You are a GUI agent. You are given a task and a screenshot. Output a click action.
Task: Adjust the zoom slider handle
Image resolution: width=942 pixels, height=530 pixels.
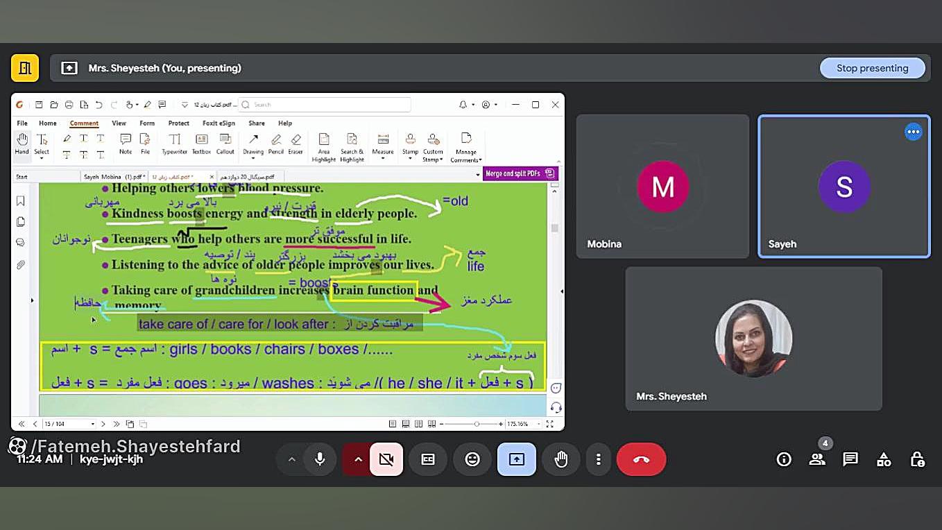point(477,424)
